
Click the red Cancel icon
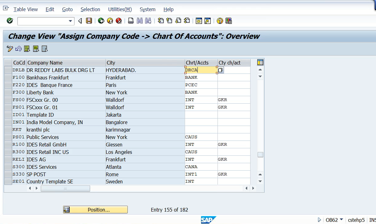(x=118, y=21)
